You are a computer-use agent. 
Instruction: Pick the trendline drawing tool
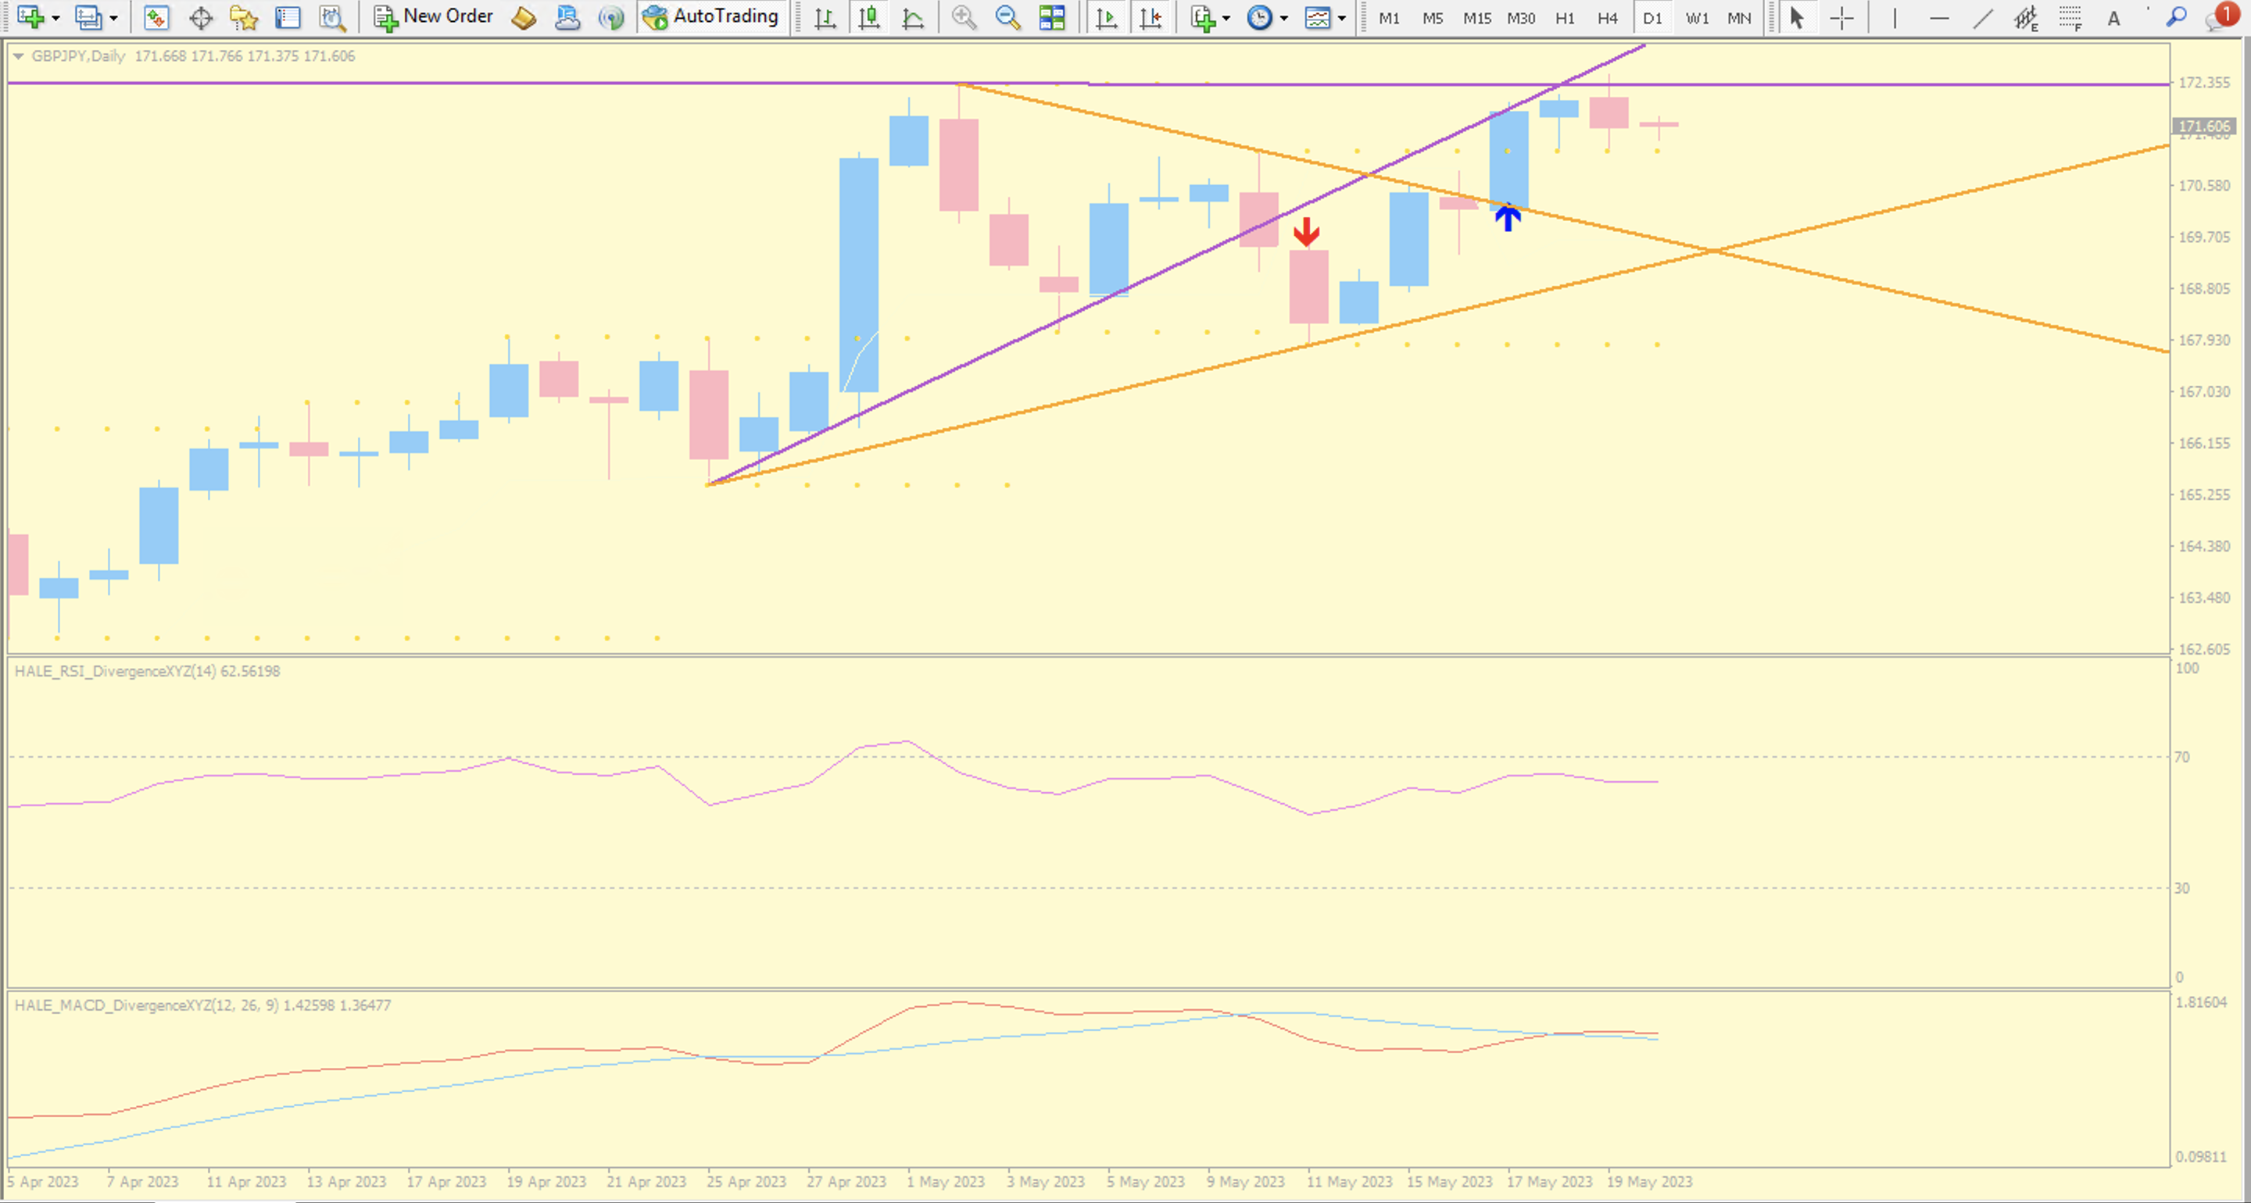tap(1983, 17)
